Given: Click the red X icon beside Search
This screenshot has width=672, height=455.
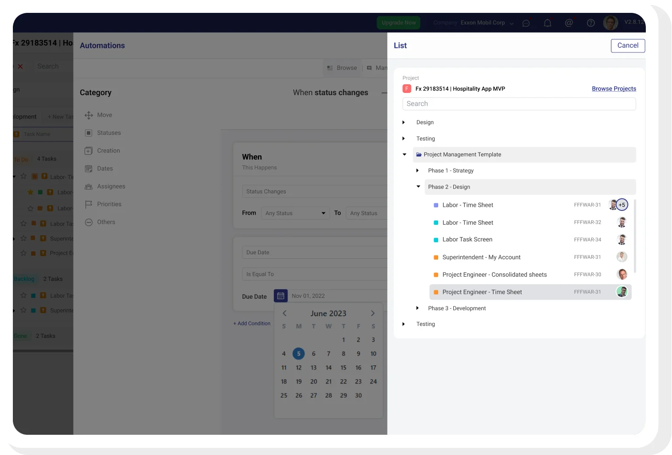Looking at the screenshot, I should (x=20, y=67).
